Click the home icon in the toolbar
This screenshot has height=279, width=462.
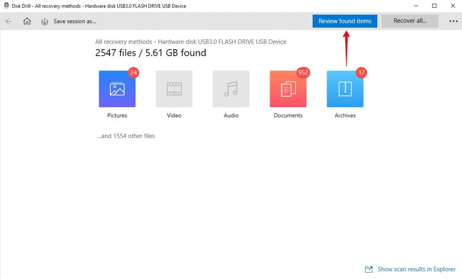27,21
